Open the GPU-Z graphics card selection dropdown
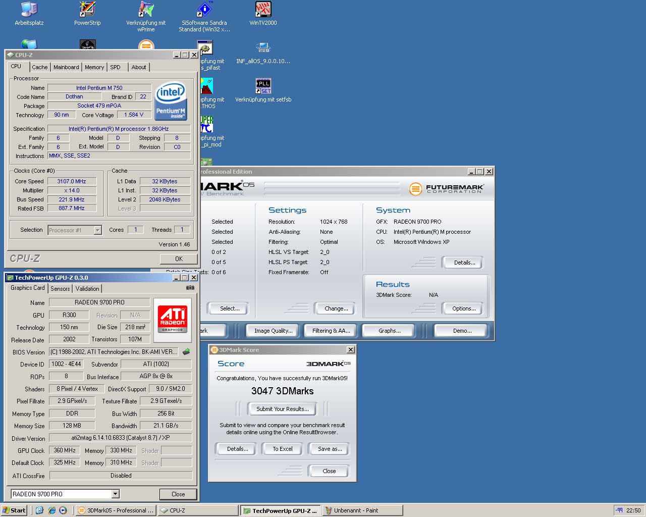 pyautogui.click(x=115, y=494)
